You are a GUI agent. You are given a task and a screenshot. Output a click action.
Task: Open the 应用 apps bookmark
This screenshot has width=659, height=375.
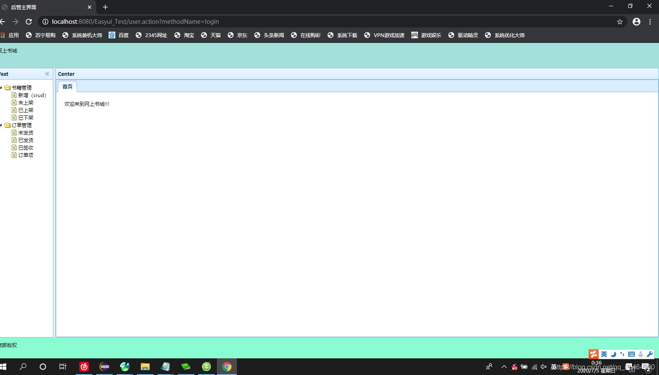(x=10, y=35)
